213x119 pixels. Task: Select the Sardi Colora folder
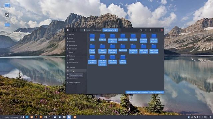tap(123, 37)
